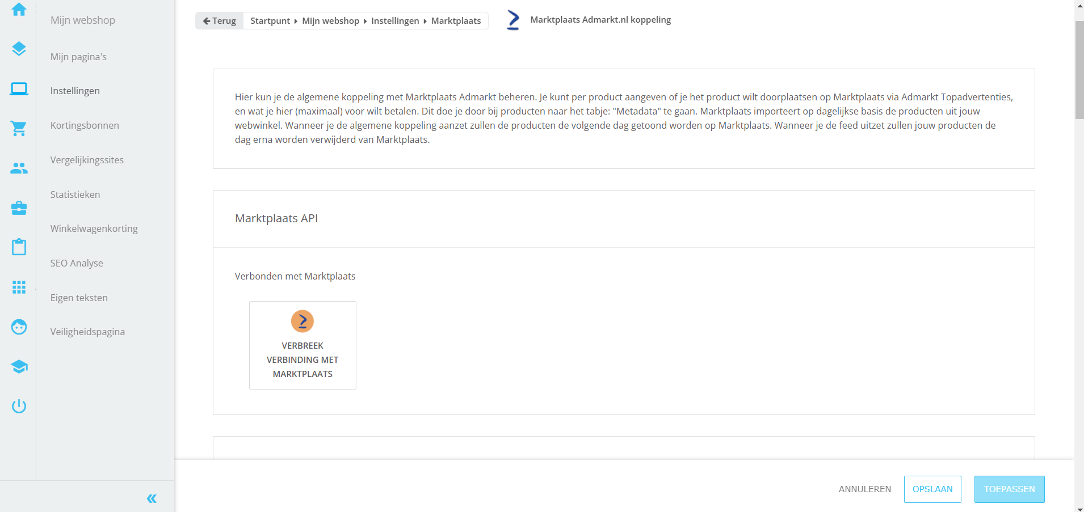The image size is (1084, 512).
Task: Click the home icon in sidebar
Action: point(19,10)
